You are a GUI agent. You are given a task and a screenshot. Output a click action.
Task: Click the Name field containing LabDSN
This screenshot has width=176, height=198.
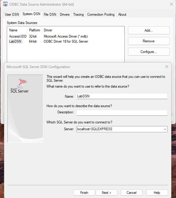click(122, 96)
